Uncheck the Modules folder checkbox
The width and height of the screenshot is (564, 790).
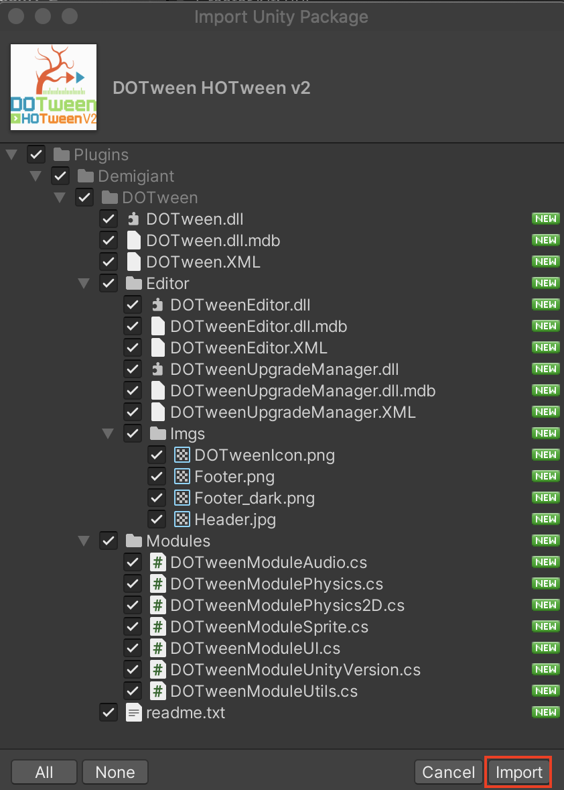[109, 541]
